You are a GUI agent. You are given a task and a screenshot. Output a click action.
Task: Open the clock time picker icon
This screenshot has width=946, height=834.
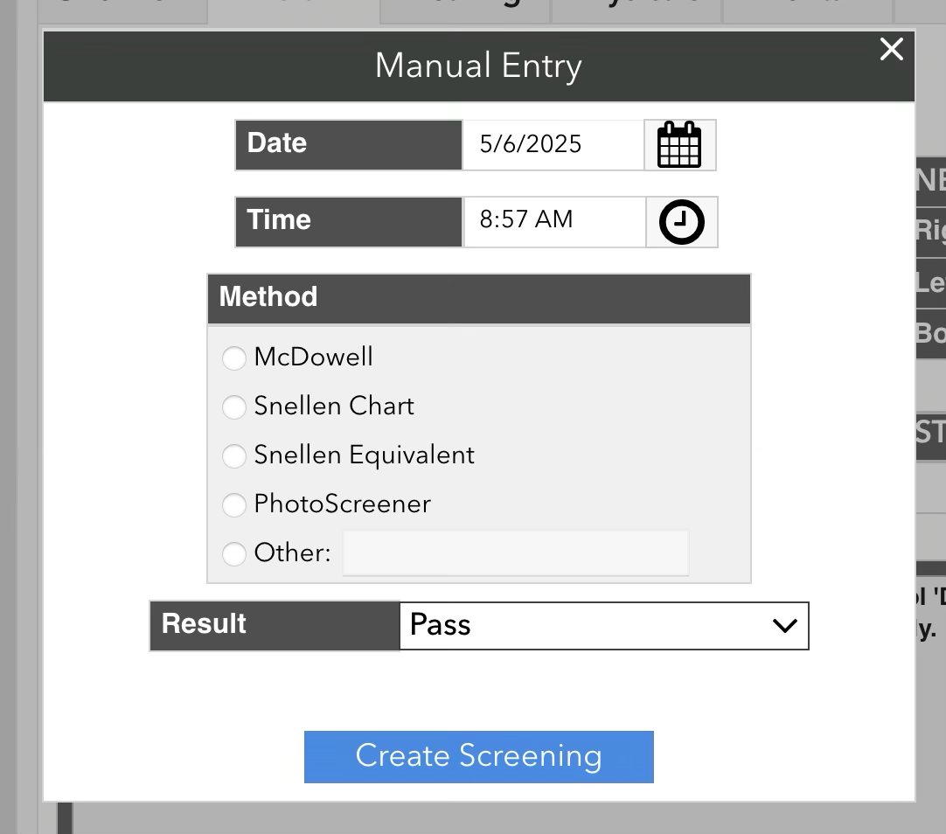pyautogui.click(x=681, y=222)
